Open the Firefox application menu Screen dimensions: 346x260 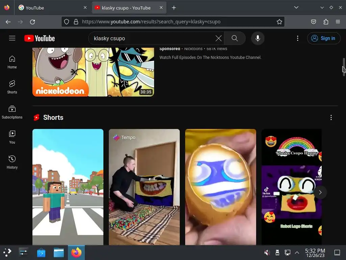point(338,22)
